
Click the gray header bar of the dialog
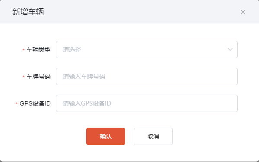(x=129, y=12)
